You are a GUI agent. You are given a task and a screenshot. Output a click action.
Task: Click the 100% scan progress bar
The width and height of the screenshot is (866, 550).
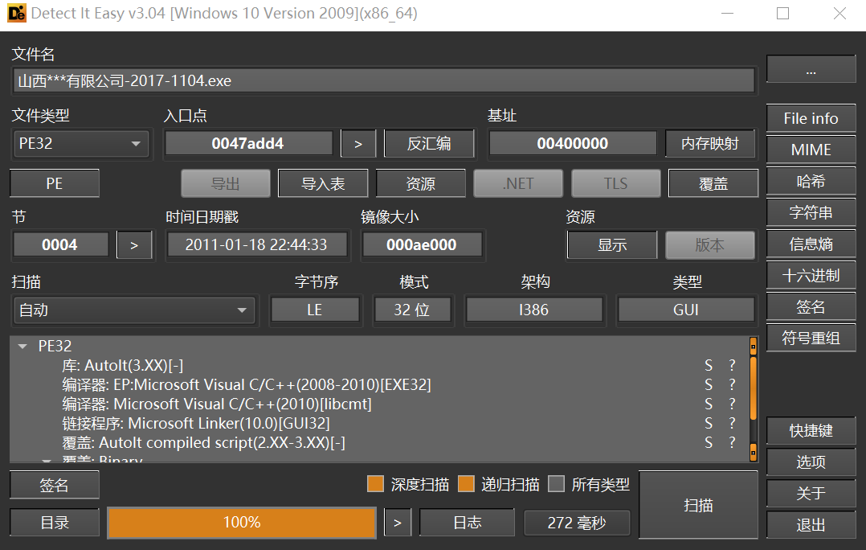click(242, 523)
